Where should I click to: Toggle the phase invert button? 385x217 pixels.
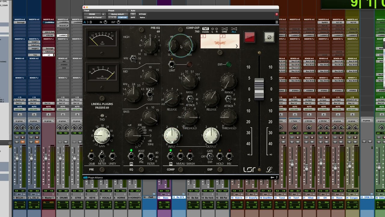269,37
